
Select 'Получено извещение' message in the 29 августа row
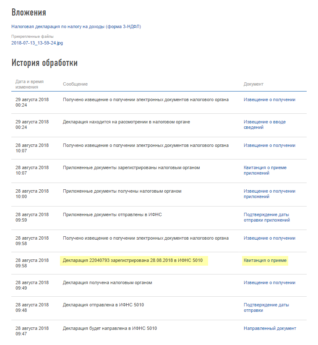pos(146,99)
